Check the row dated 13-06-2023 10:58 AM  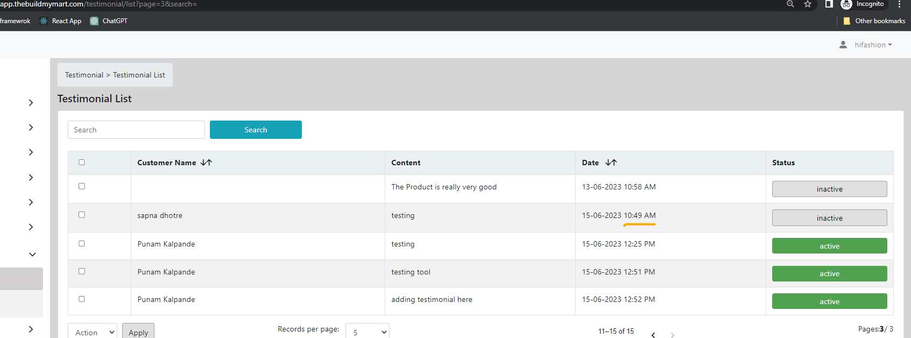tap(82, 186)
